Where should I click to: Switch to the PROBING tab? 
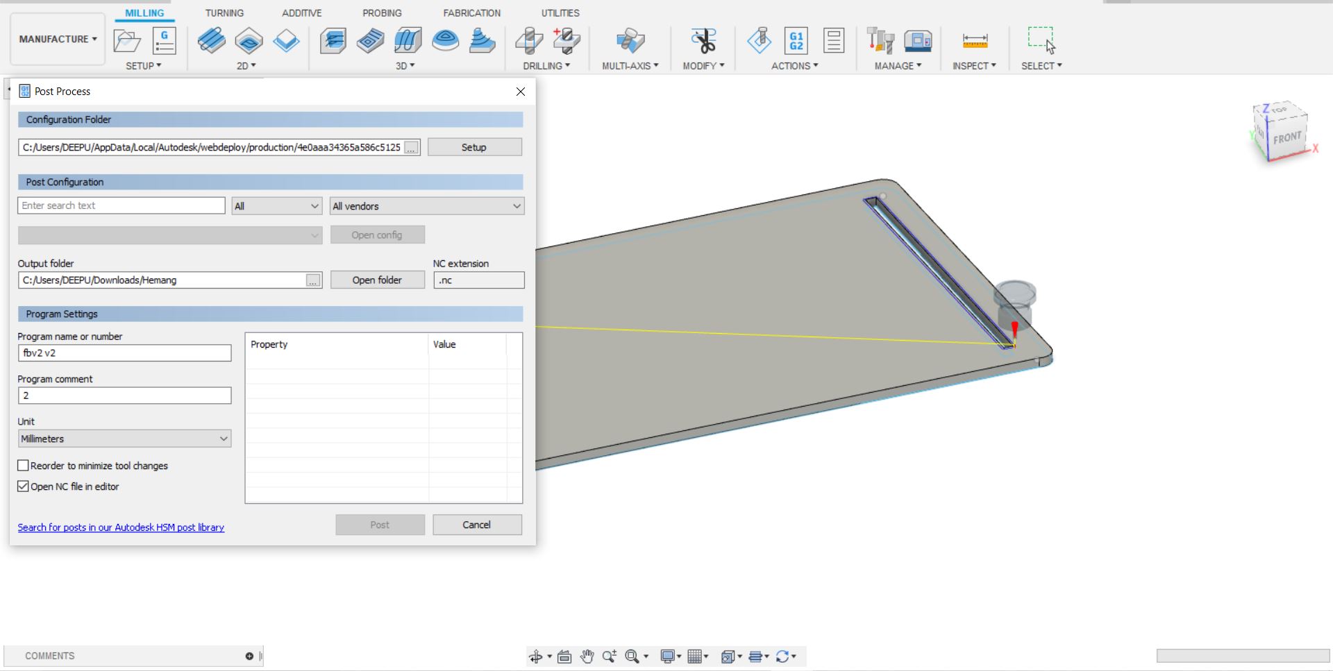pos(382,13)
